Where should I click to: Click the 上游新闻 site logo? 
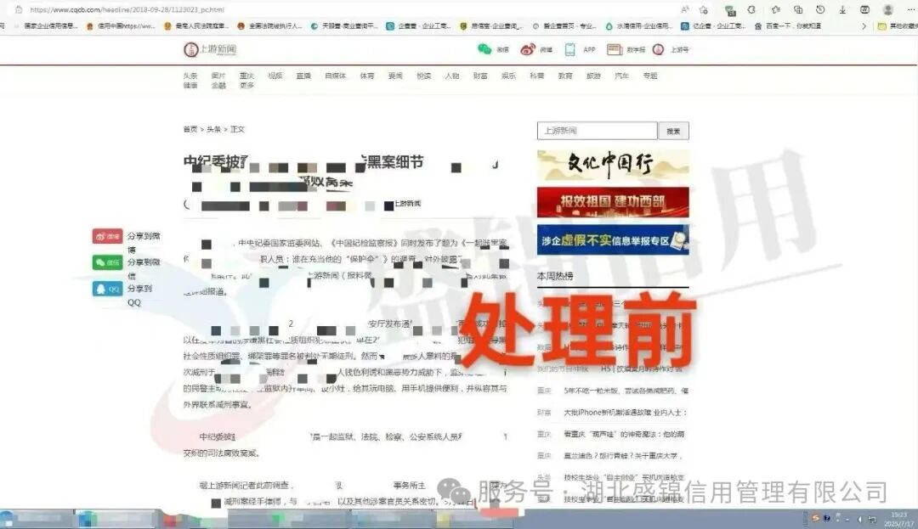[211, 51]
